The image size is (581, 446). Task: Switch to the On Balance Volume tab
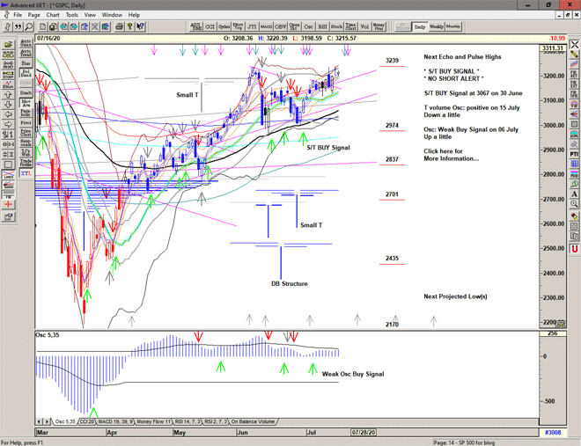click(x=254, y=421)
